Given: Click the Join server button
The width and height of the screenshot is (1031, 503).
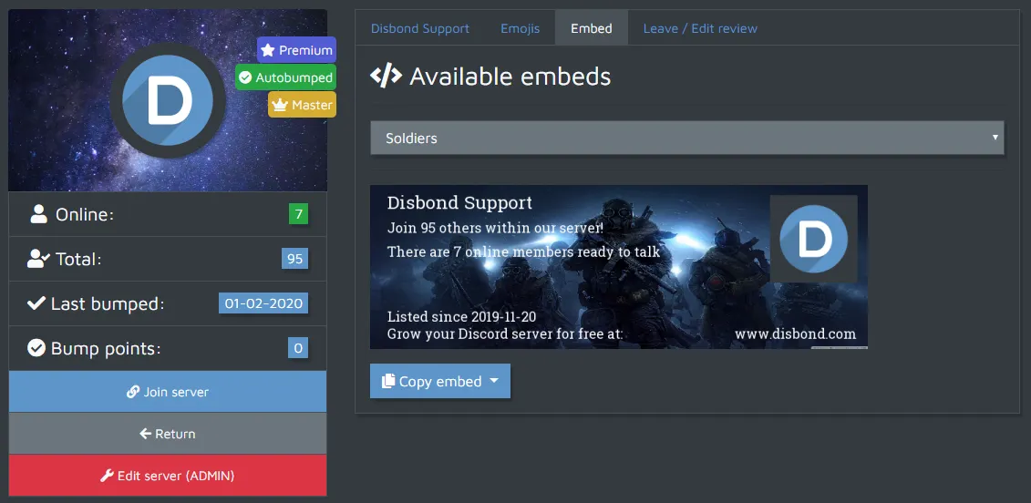Looking at the screenshot, I should pyautogui.click(x=168, y=392).
